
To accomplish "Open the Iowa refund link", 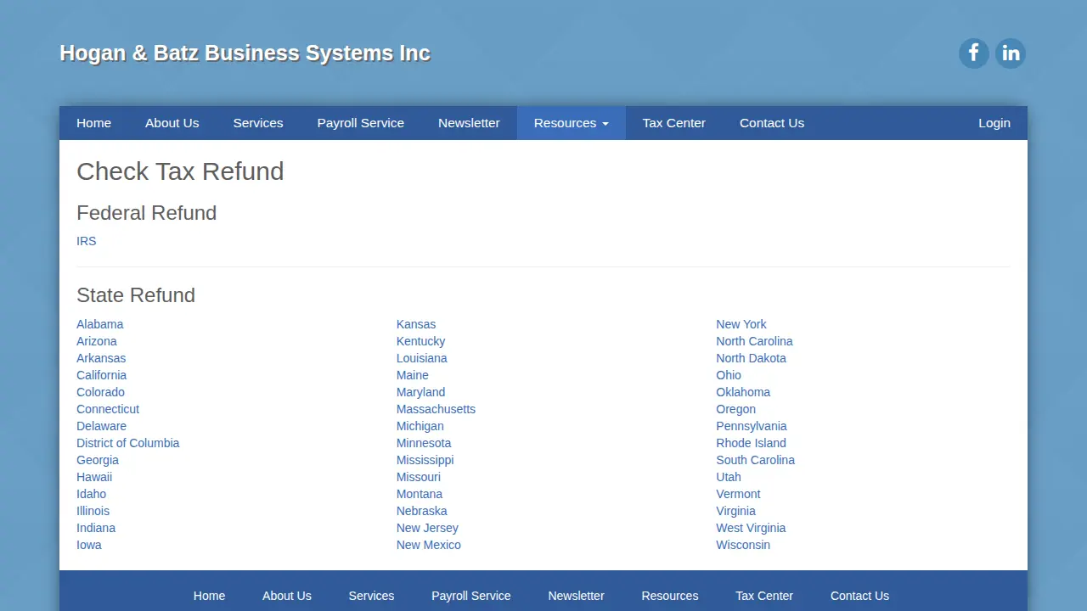I will click(x=89, y=545).
